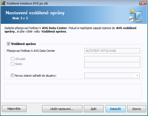
Task: Click the Připojovací řetězec k AVG Data Center label
Action: click(x=31, y=51)
